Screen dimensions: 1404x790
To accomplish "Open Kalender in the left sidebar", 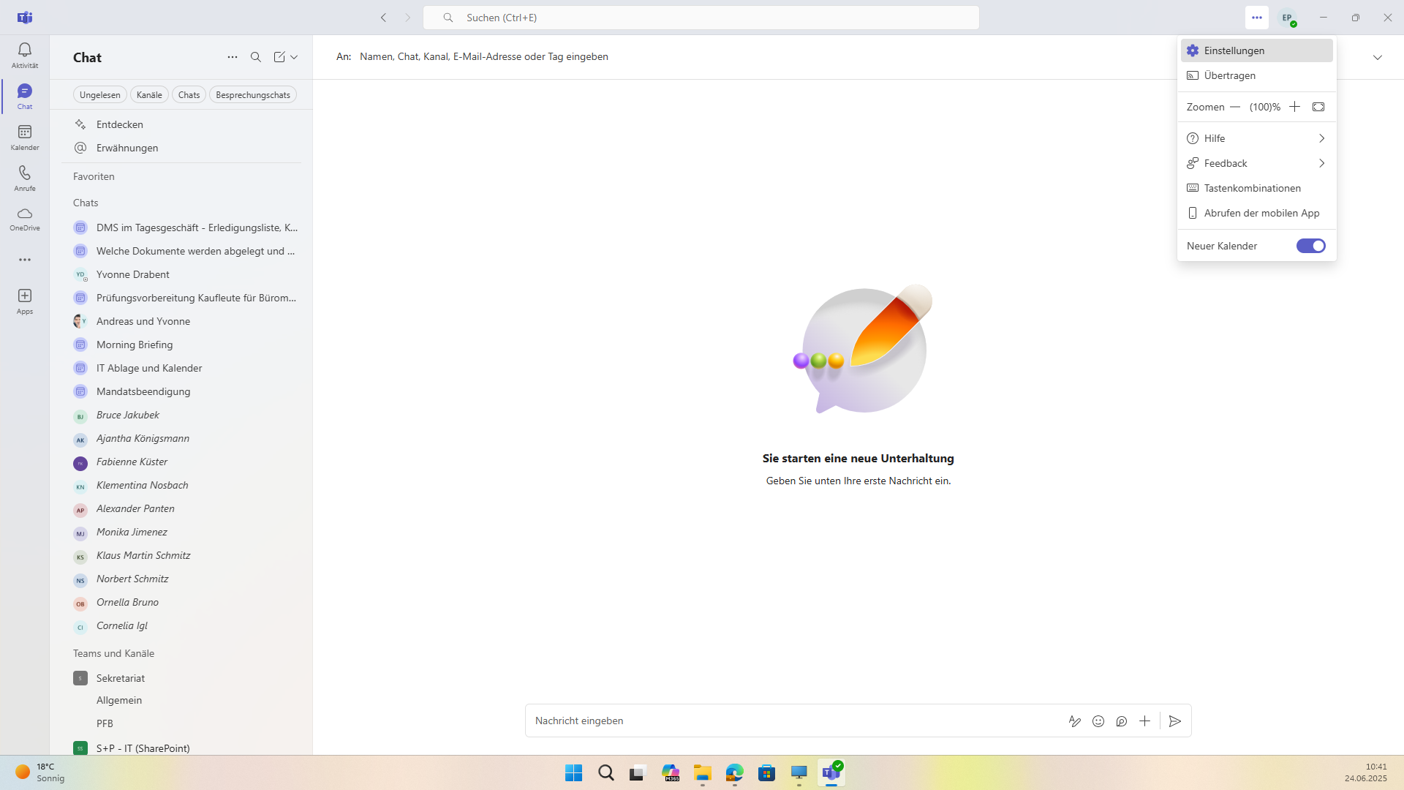I will coord(25,136).
